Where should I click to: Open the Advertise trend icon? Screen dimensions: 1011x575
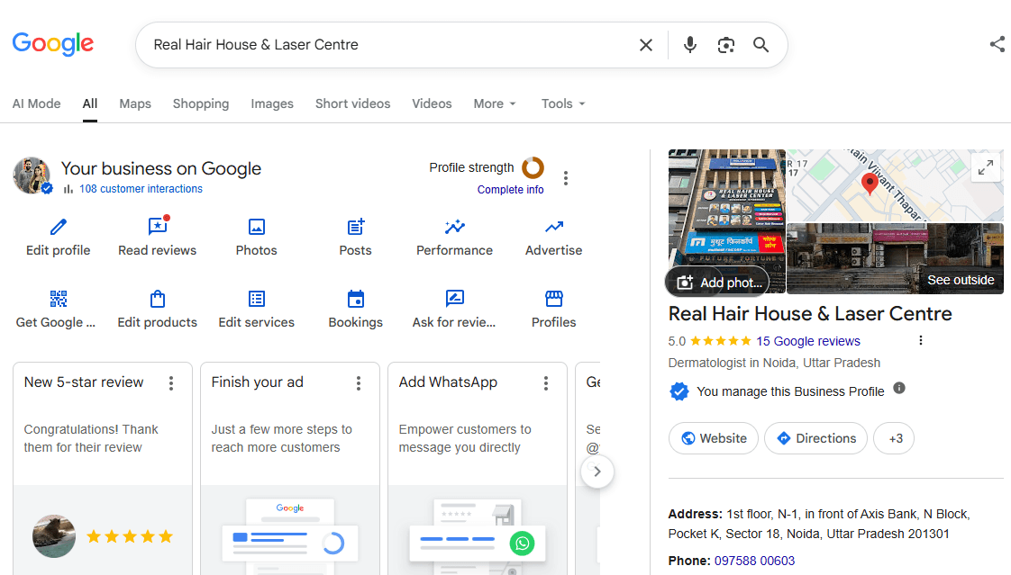554,227
